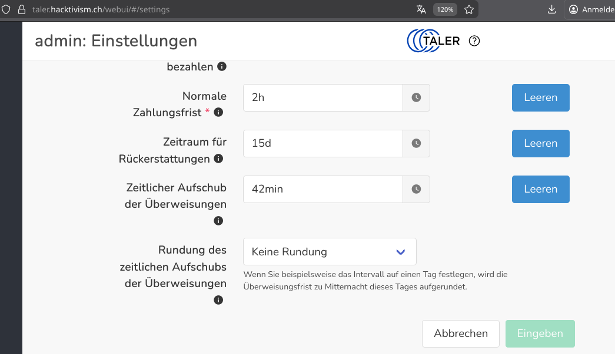Click Abbrechen to cancel changes
615x354 pixels.
point(460,333)
